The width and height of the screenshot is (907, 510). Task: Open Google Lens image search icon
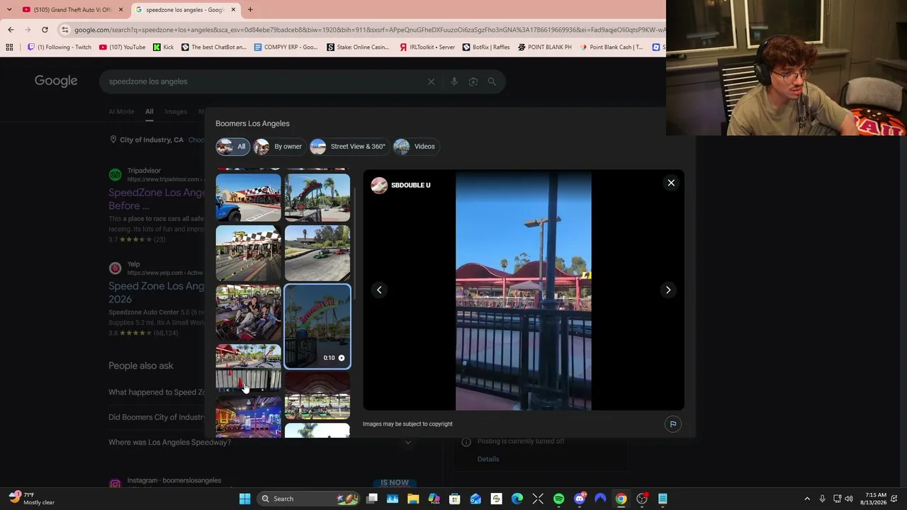[473, 81]
